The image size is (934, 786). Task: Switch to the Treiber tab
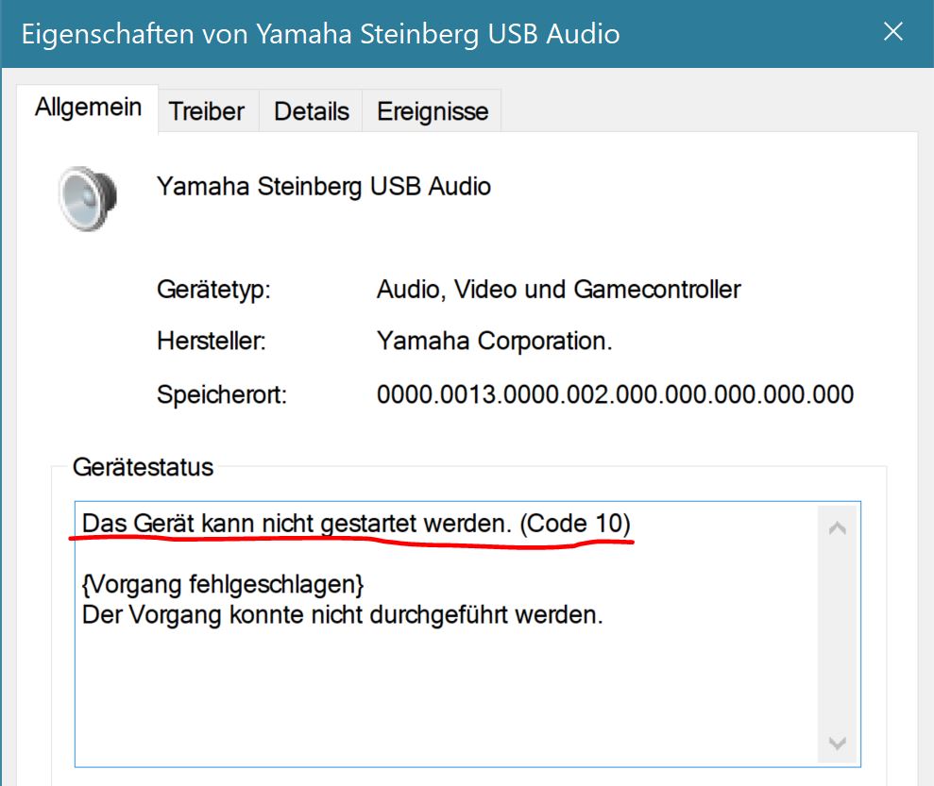tap(207, 111)
